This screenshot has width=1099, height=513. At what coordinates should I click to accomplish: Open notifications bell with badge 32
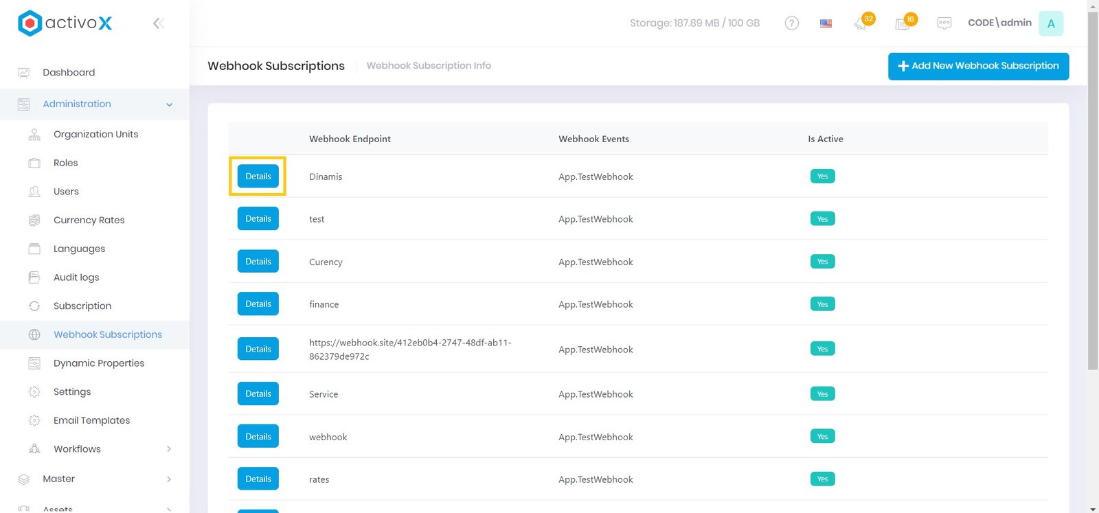point(861,23)
